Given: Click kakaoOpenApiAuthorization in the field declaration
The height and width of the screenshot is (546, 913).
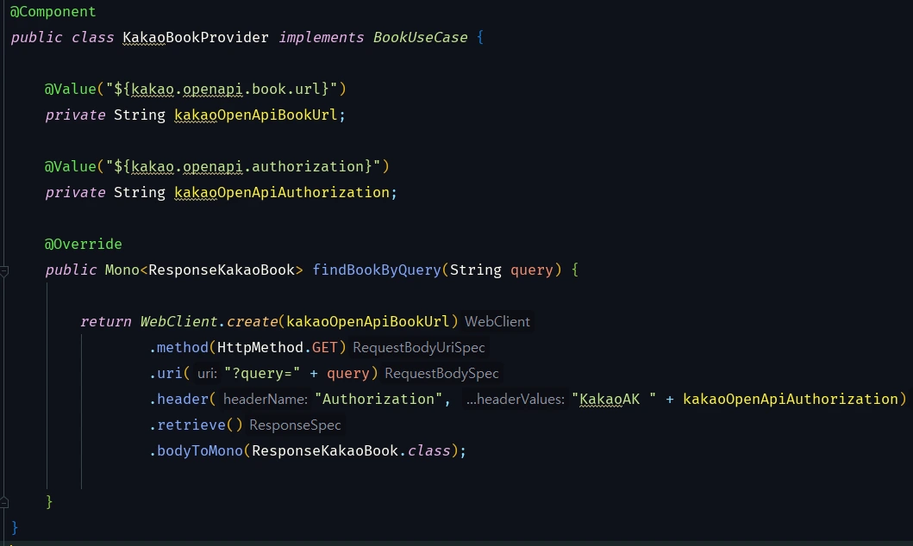Looking at the screenshot, I should [282, 192].
